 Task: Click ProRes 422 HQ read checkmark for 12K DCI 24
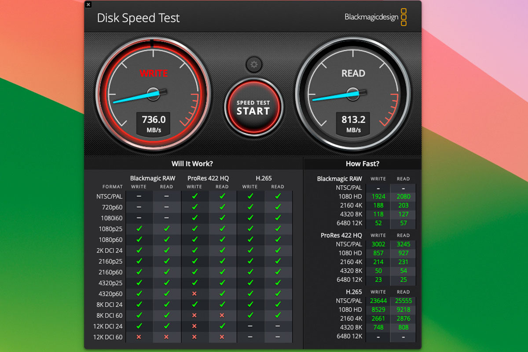coord(222,326)
